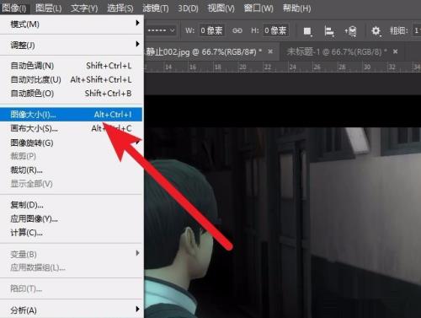Close the 静止002.jpg document tab

tap(270, 51)
